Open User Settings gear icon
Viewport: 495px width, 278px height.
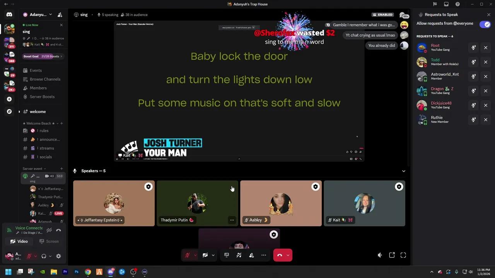pos(58,256)
